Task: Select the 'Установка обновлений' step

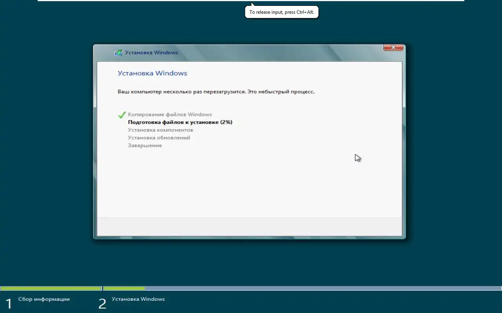Action: 159,138
